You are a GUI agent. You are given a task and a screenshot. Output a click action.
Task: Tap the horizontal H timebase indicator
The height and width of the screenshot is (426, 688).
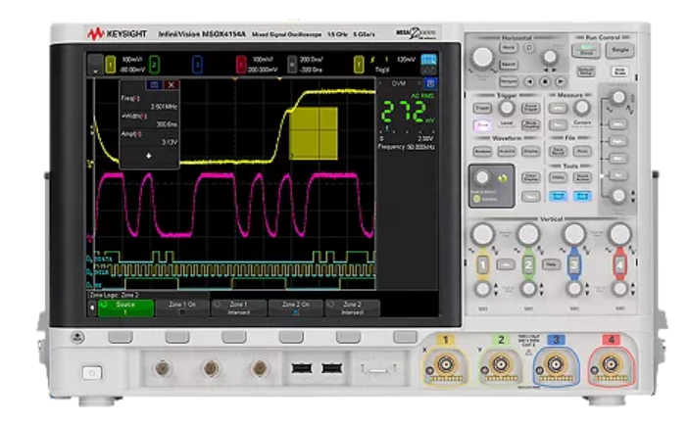pos(292,65)
